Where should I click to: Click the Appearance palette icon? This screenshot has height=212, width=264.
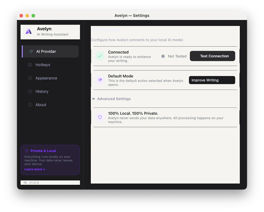(30, 78)
